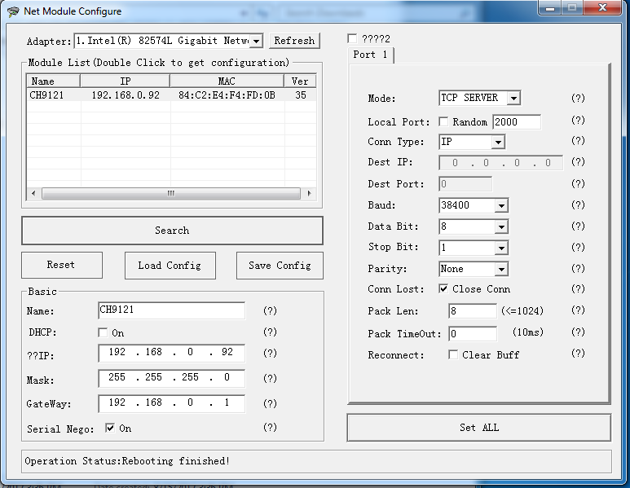Close the Net Module Configure window
The height and width of the screenshot is (488, 630).
pyautogui.click(x=602, y=7)
